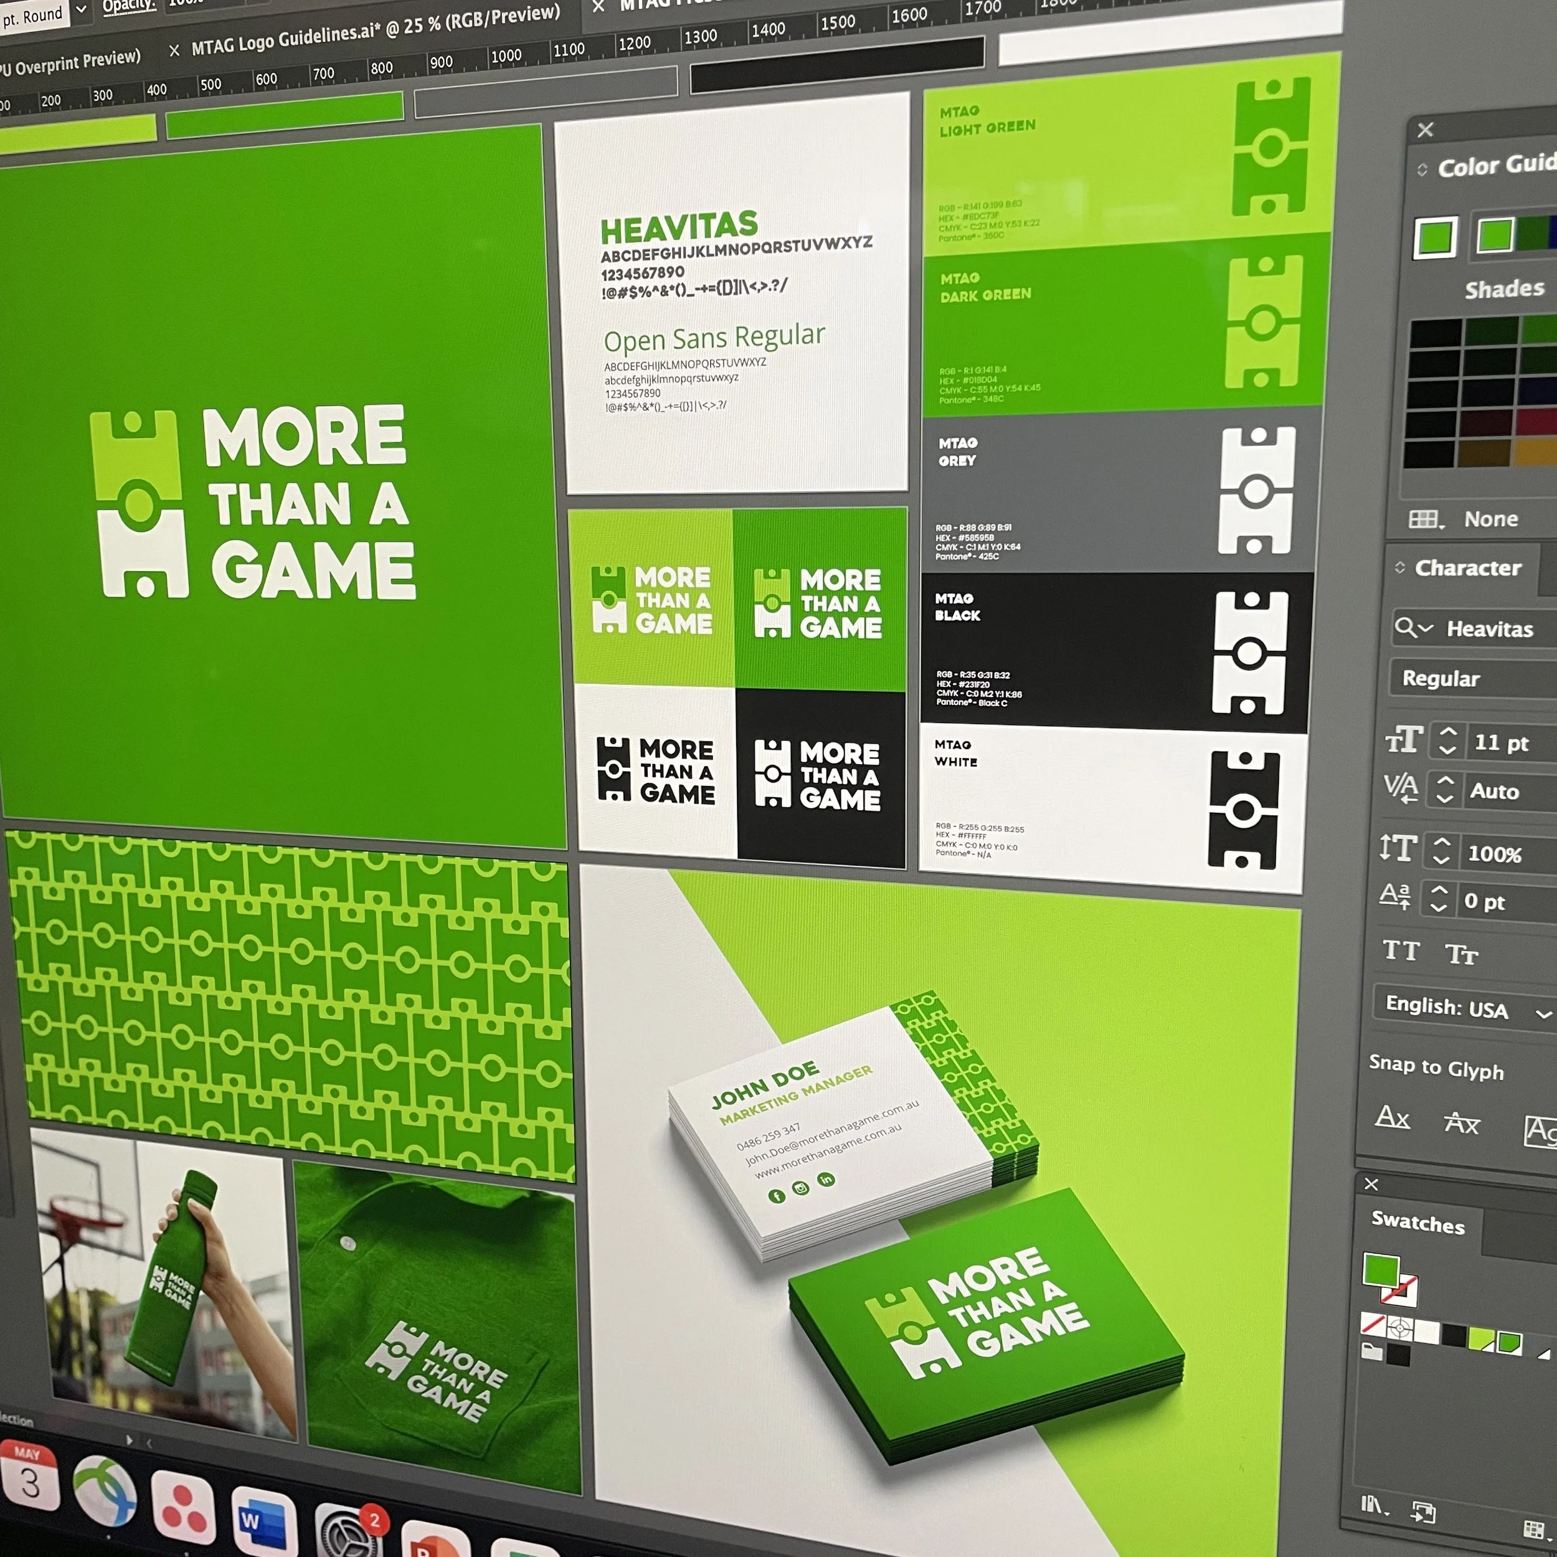Viewport: 1557px width, 1557px height.
Task: Click Snap to Glyph x-height icon
Action: (1462, 1124)
